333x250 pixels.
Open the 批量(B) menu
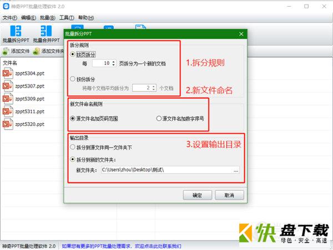pyautogui.click(x=48, y=18)
